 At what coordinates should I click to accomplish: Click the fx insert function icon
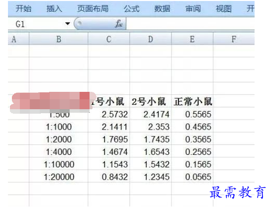(119, 23)
